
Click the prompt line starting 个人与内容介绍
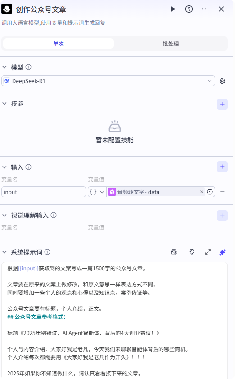click(98, 349)
